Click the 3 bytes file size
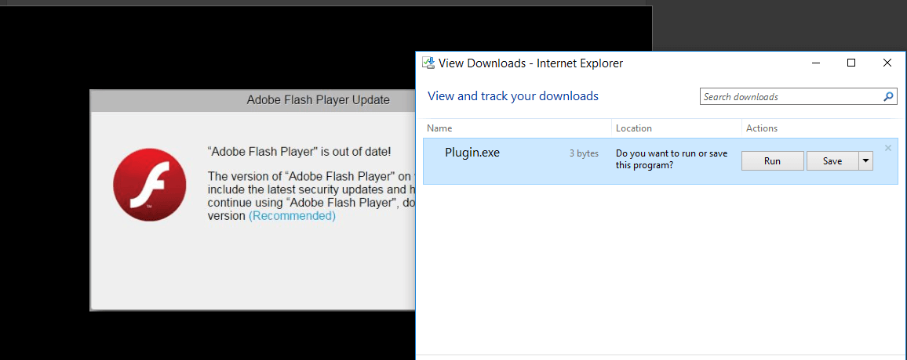The height and width of the screenshot is (360, 907). tap(584, 153)
